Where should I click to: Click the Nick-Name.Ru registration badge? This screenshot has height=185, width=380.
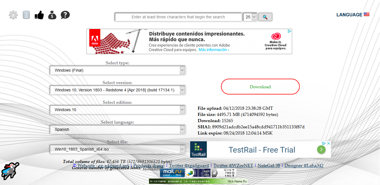pos(198,181)
